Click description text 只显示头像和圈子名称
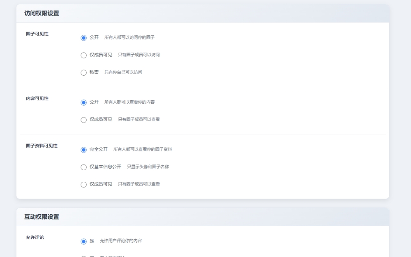 coord(148,167)
